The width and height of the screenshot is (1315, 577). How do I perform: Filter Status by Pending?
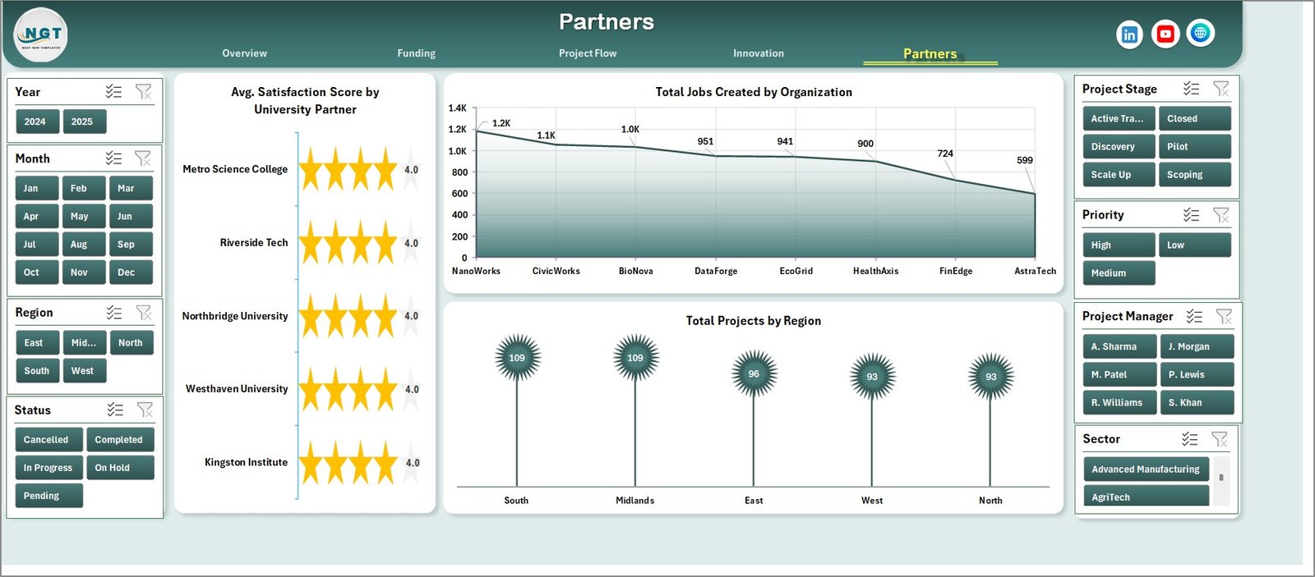tap(48, 495)
